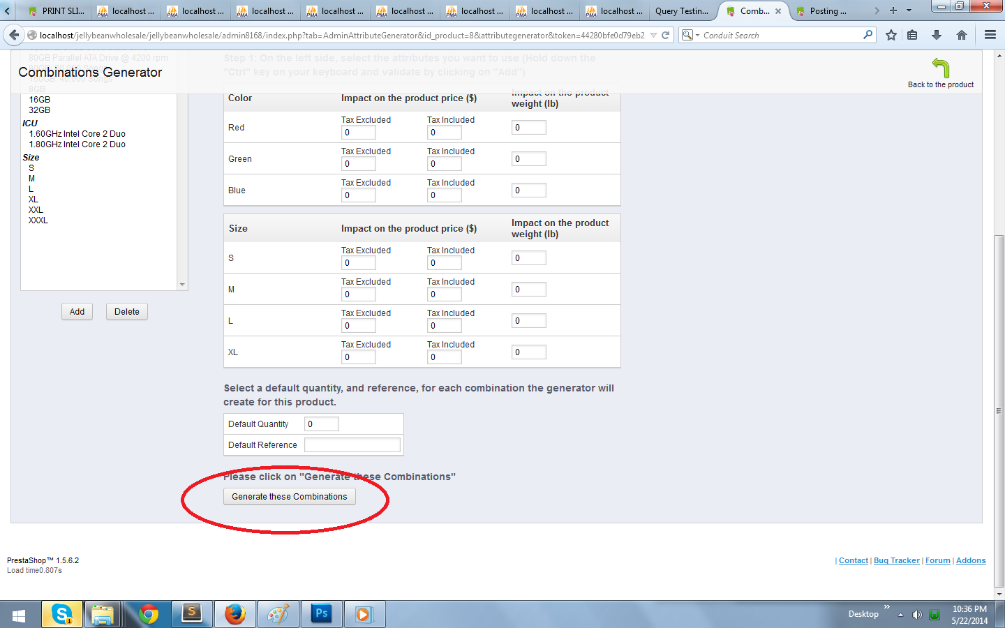Click size S Tax Excluded field
This screenshot has height=628, width=1005.
pos(359,263)
